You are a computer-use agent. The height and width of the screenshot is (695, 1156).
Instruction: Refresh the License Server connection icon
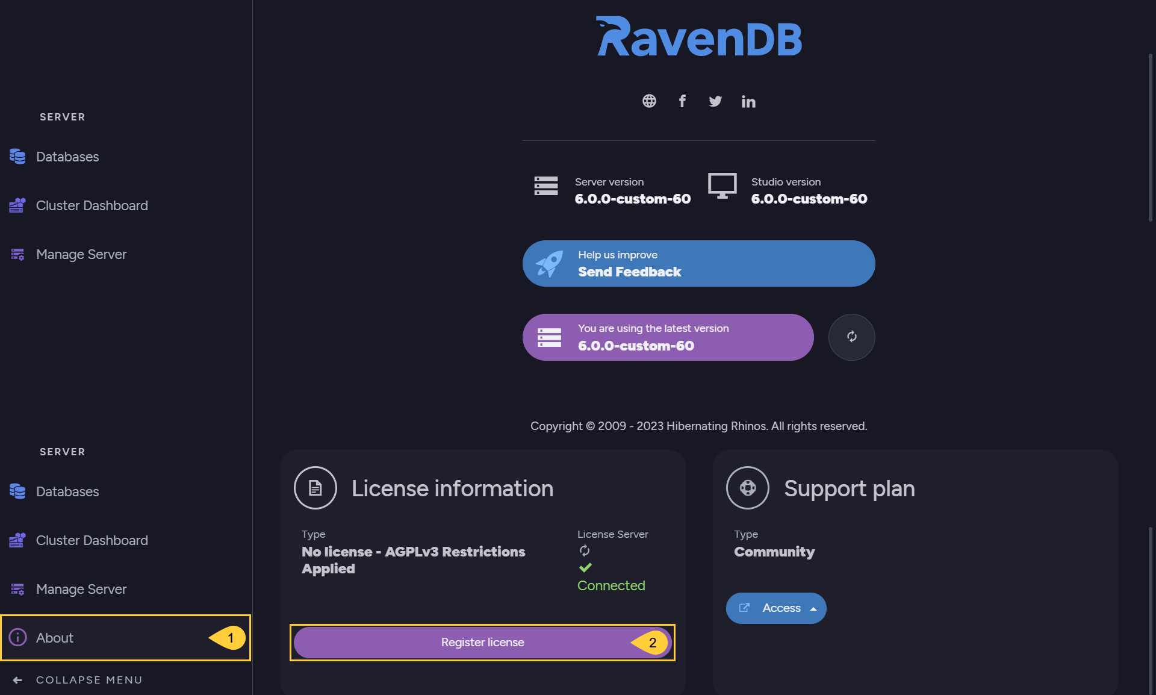(x=585, y=550)
